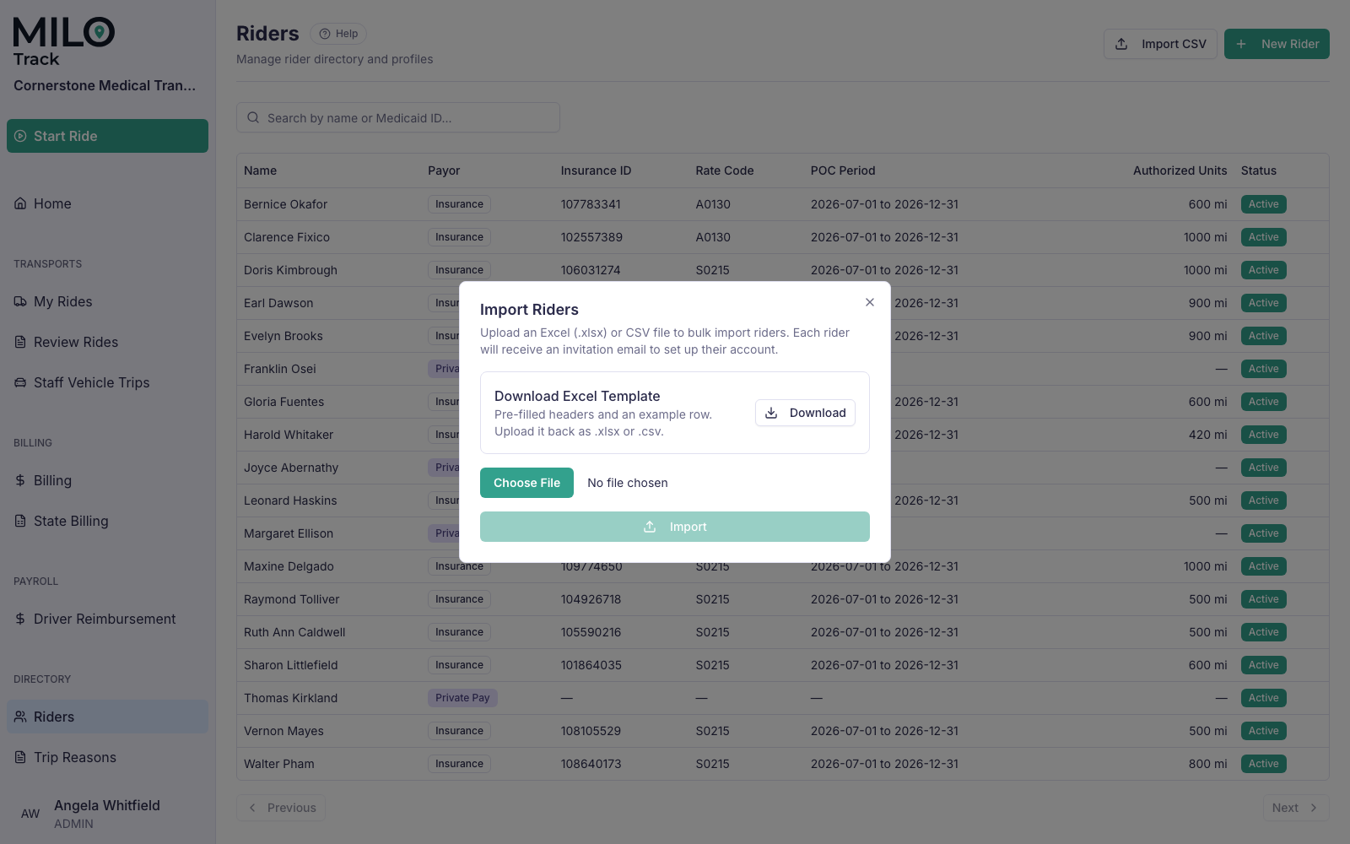Image resolution: width=1350 pixels, height=844 pixels.
Task: Click the New Rider button
Action: 1277,44
